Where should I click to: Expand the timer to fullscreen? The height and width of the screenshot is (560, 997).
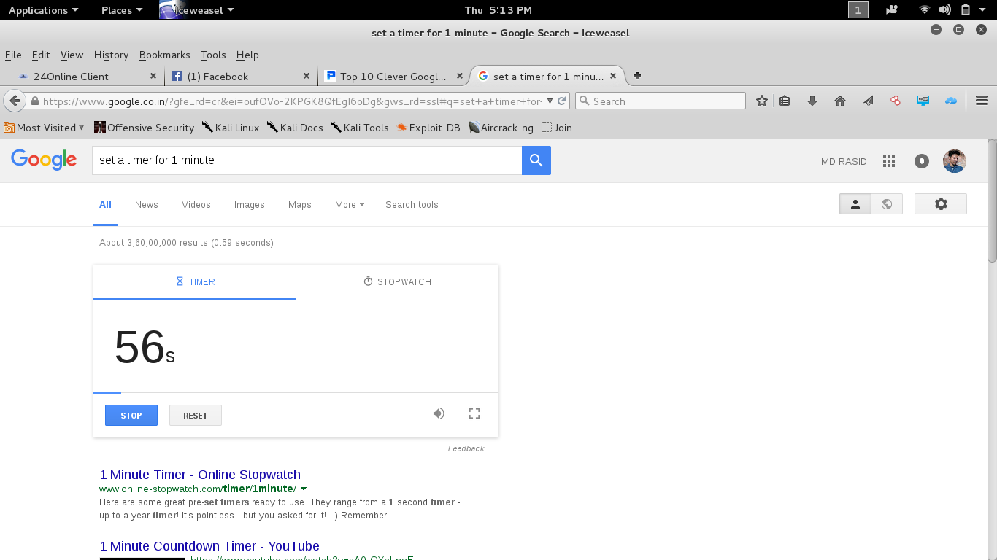coord(474,413)
